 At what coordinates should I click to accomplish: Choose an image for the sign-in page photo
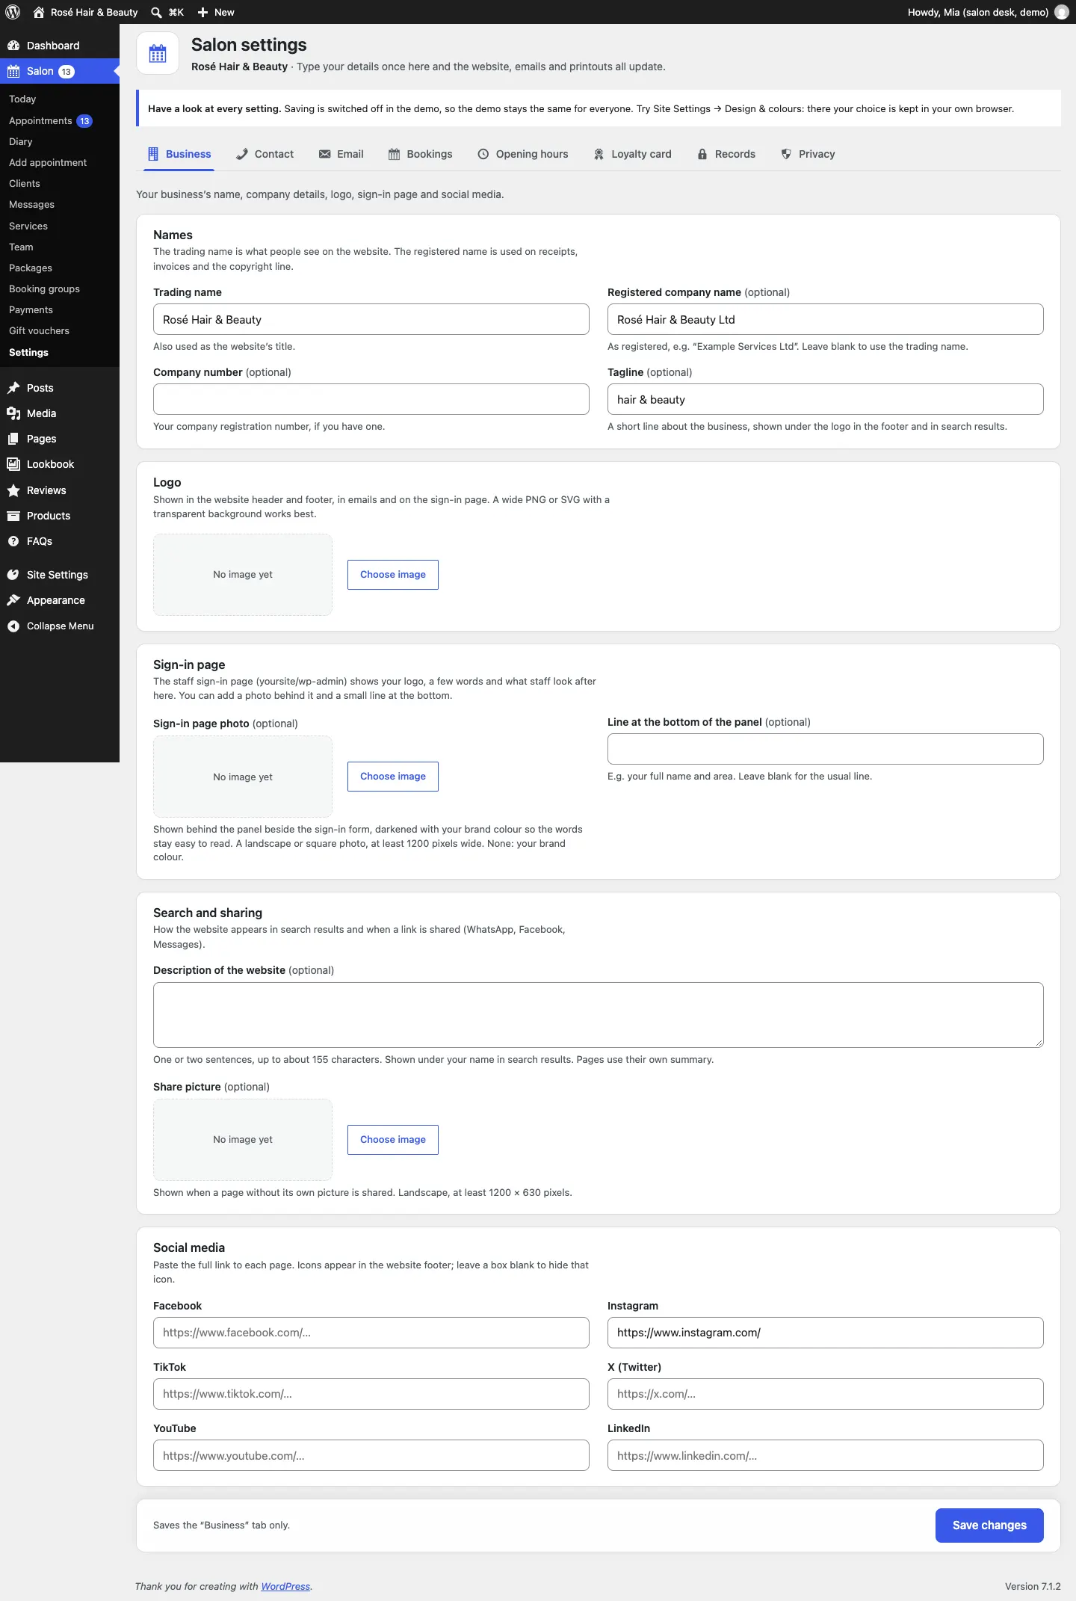[x=393, y=777]
